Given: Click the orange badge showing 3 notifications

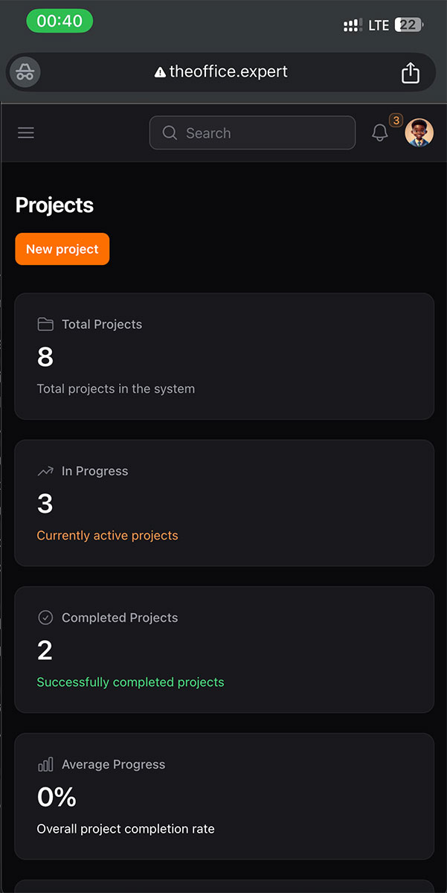Looking at the screenshot, I should click(394, 119).
